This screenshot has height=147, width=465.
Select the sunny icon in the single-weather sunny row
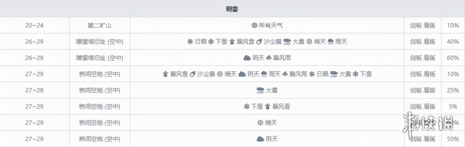click(260, 122)
